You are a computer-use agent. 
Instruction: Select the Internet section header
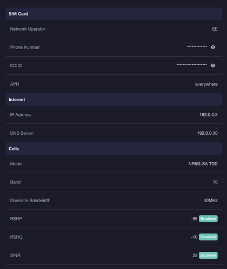tap(114, 100)
